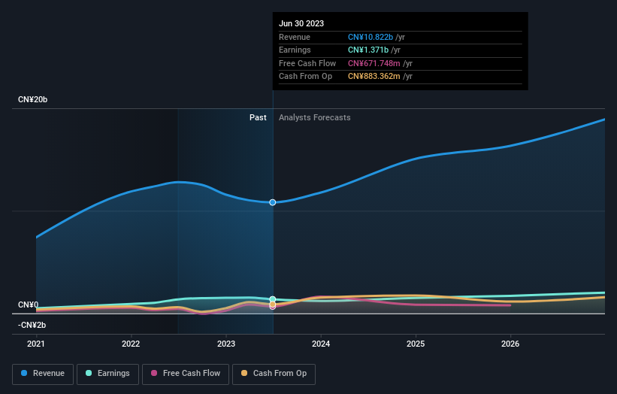
Task: Click the Earnings row label in tooltip
Action: coord(295,50)
